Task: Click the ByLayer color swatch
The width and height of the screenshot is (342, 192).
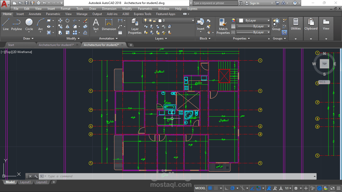Action: pos(241,20)
